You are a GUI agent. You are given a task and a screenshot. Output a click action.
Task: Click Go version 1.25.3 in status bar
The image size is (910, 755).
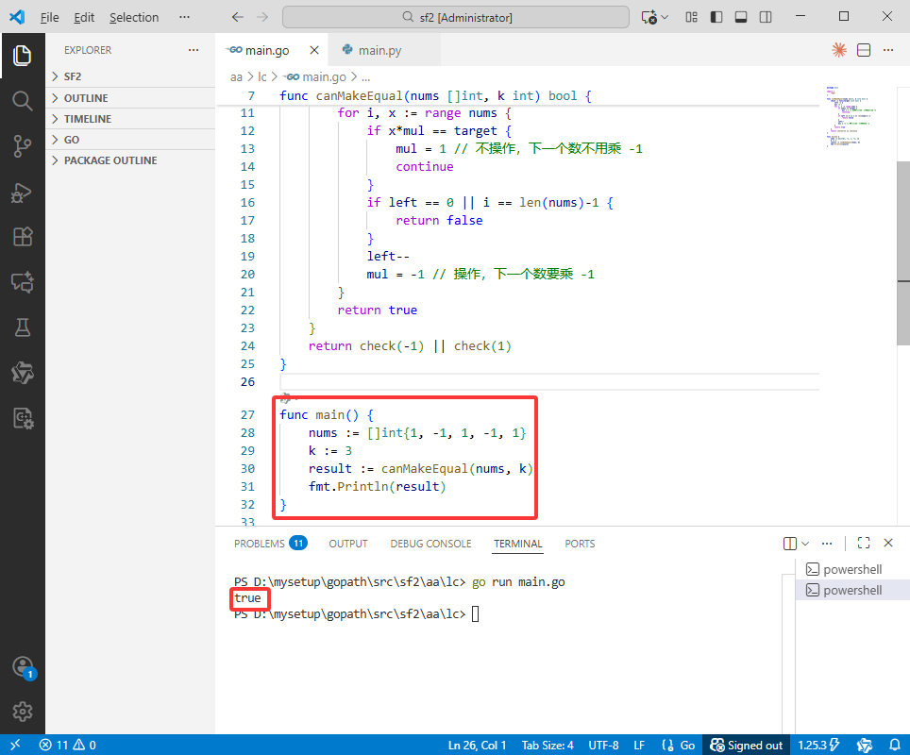(x=818, y=745)
